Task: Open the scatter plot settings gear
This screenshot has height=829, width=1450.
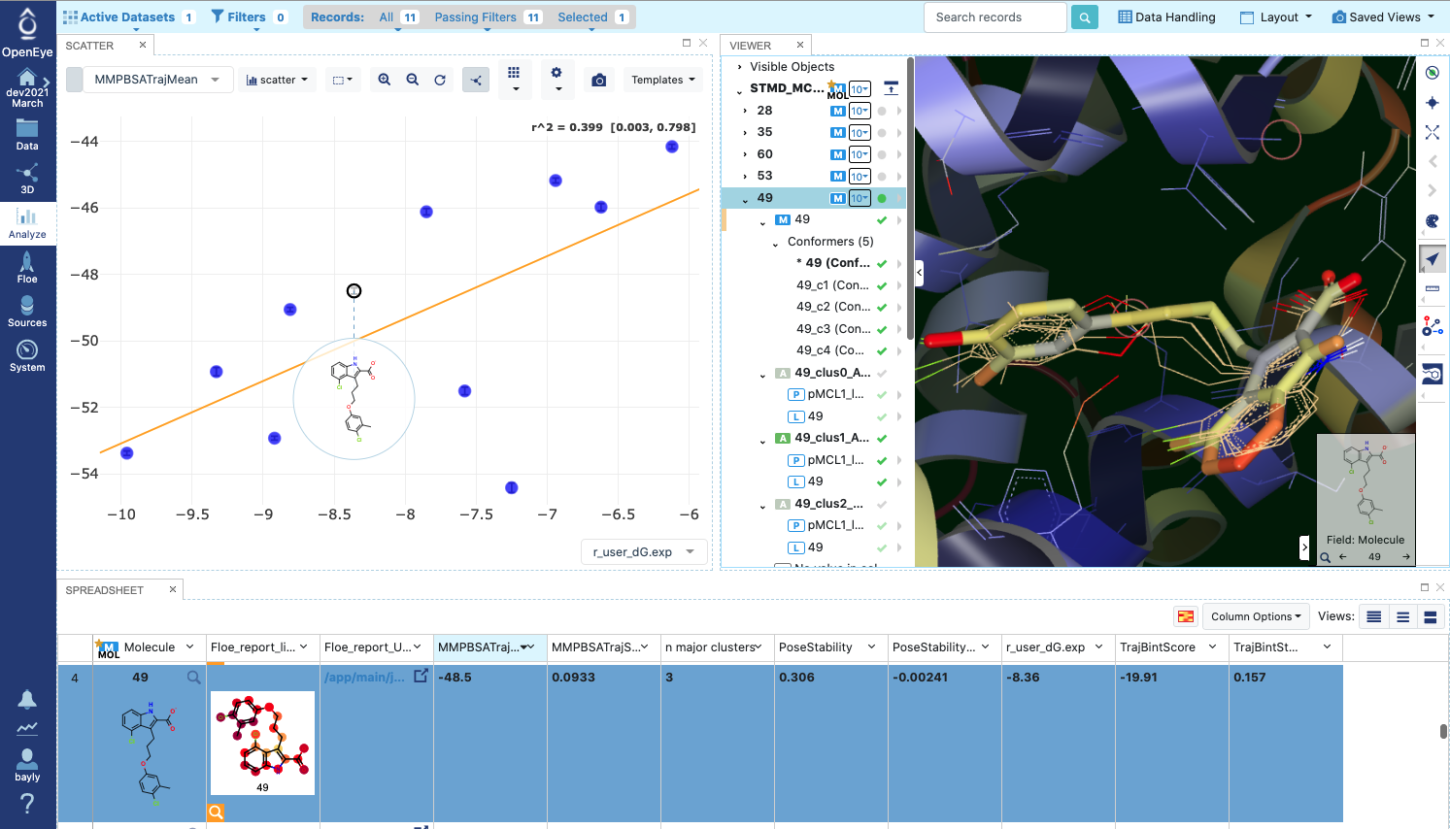Action: pos(556,79)
